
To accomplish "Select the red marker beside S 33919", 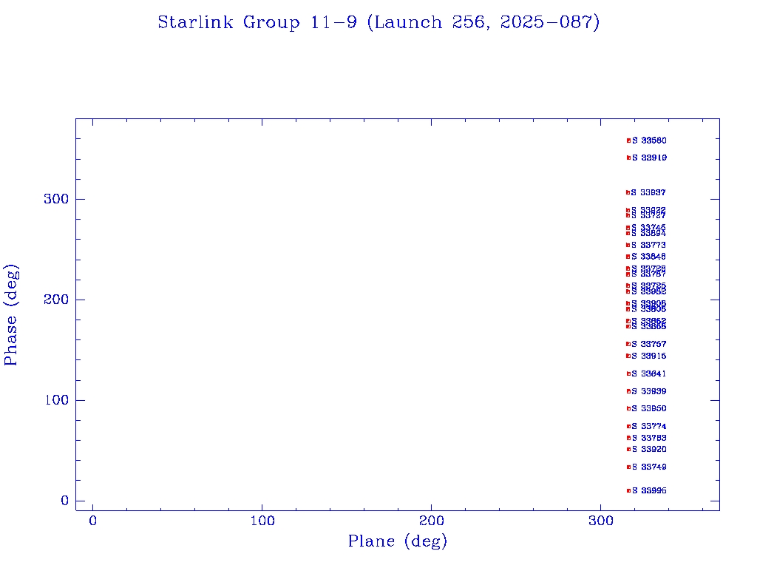I will click(x=628, y=158).
